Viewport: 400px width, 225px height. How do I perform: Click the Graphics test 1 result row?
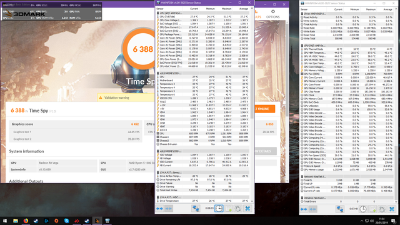click(x=76, y=132)
